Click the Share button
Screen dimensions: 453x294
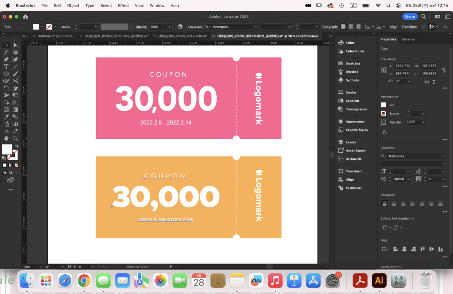410,17
